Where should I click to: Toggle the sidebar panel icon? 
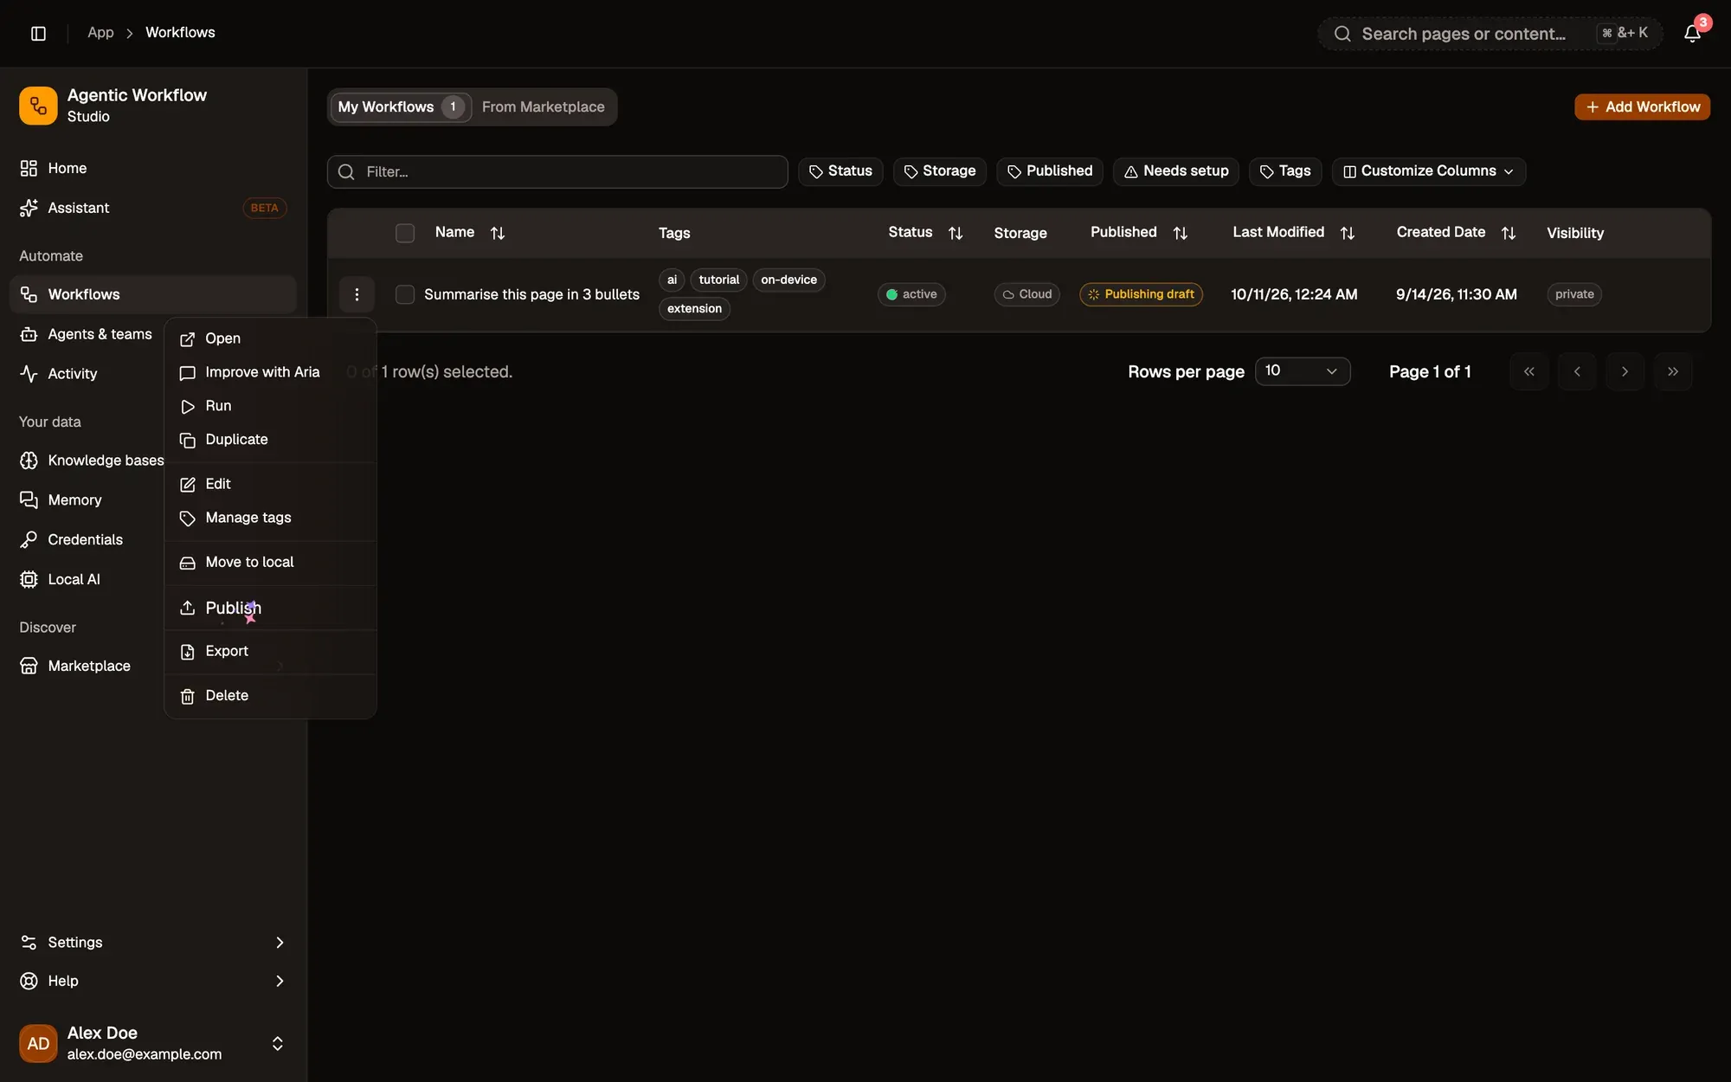coord(38,33)
